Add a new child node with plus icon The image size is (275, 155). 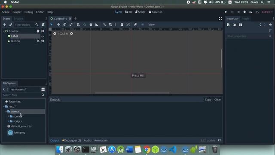click(x=5, y=25)
